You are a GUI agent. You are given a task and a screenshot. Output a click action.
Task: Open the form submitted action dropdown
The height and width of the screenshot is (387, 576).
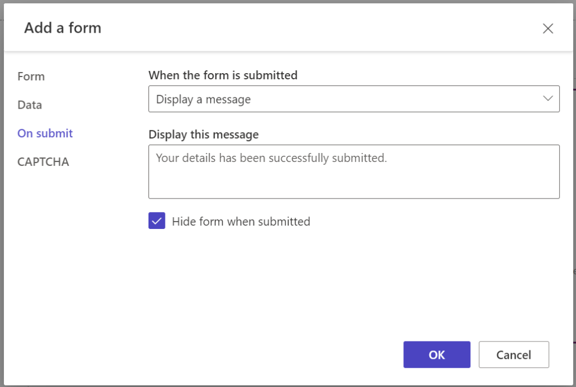click(x=354, y=99)
